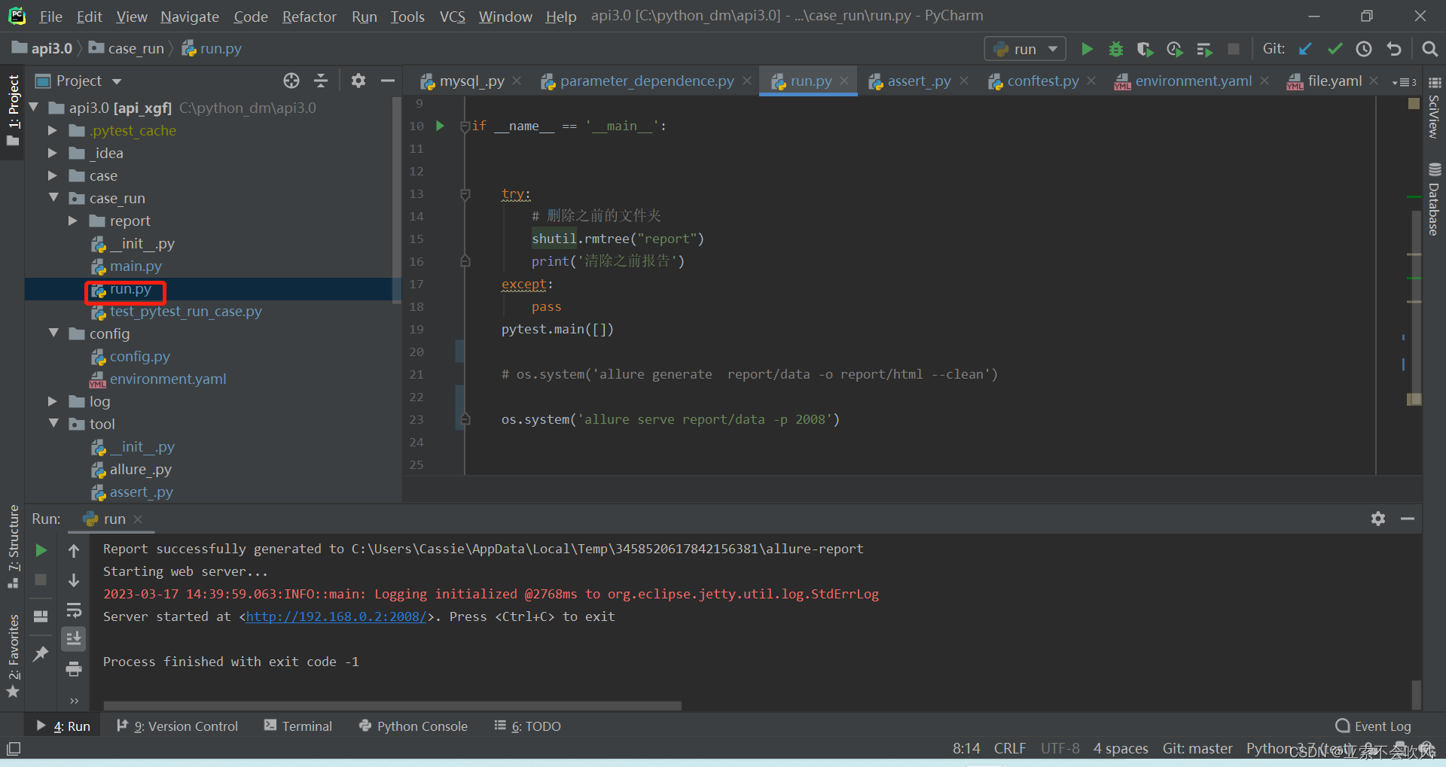Pin the Run tab with pin icon
The width and height of the screenshot is (1446, 767).
coord(41,653)
